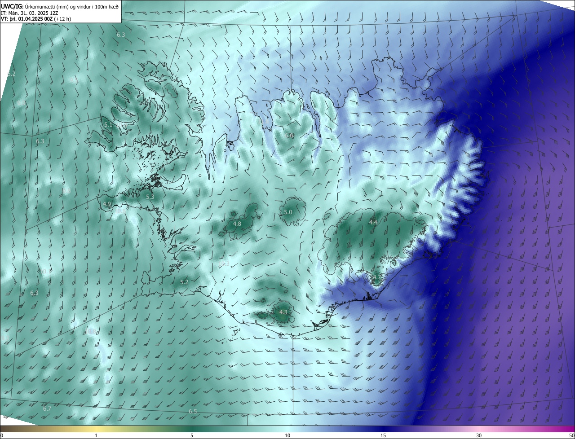Click the 5.0 value label on the map

tap(288, 212)
